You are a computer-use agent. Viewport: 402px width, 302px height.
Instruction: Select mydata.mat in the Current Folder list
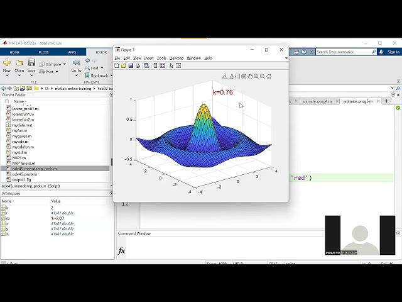tap(23, 125)
